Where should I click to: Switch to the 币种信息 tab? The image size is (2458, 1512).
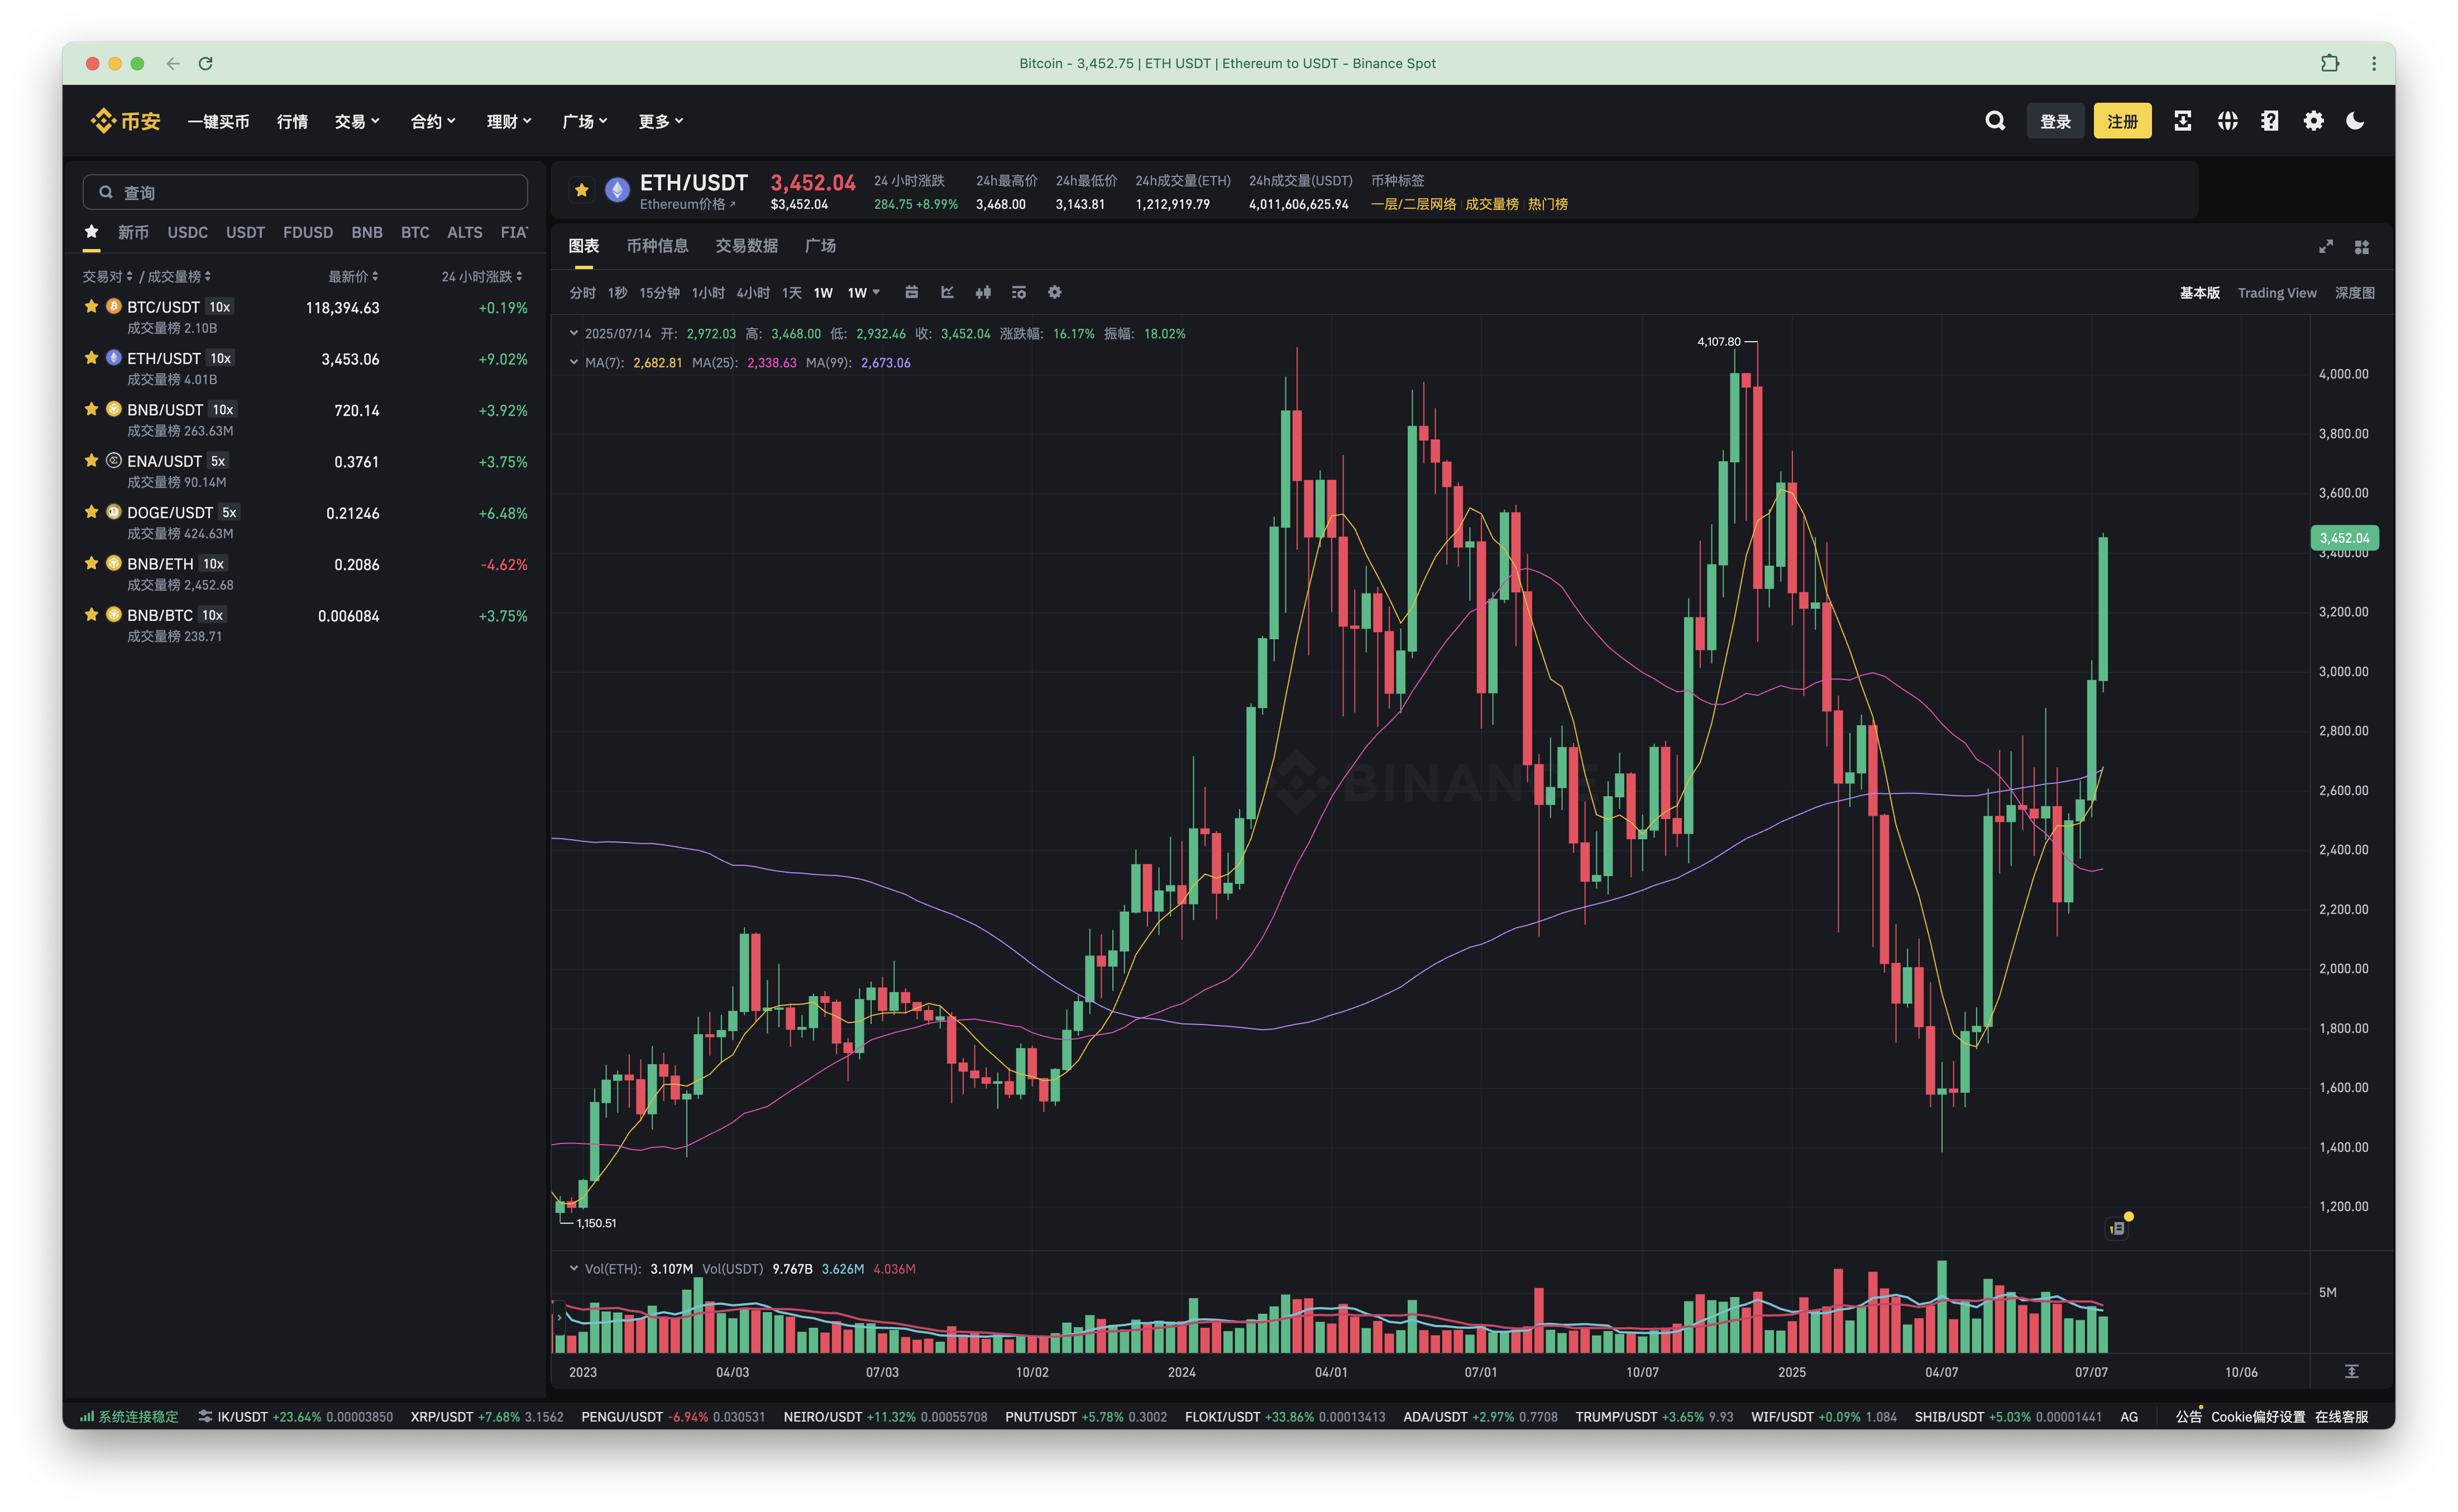(657, 246)
